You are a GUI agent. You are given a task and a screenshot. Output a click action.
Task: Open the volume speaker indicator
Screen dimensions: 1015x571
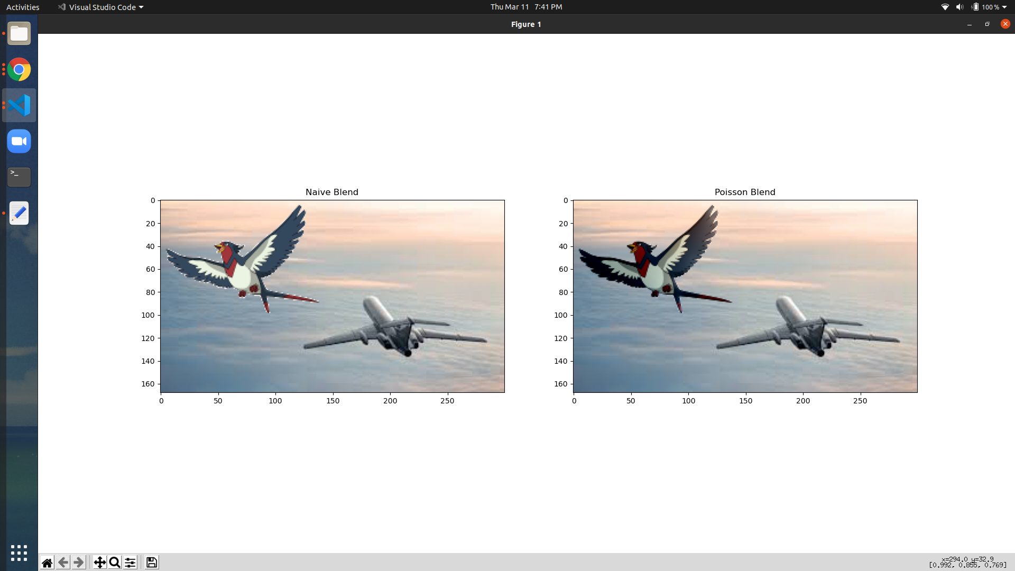click(959, 7)
